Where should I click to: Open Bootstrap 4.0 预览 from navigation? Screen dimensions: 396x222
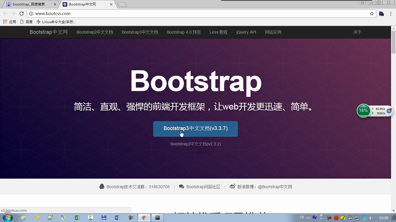tap(184, 32)
